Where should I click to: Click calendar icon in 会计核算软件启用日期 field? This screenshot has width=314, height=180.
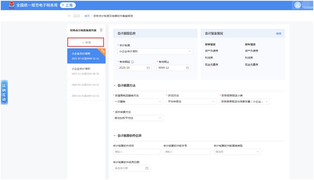click(x=147, y=168)
